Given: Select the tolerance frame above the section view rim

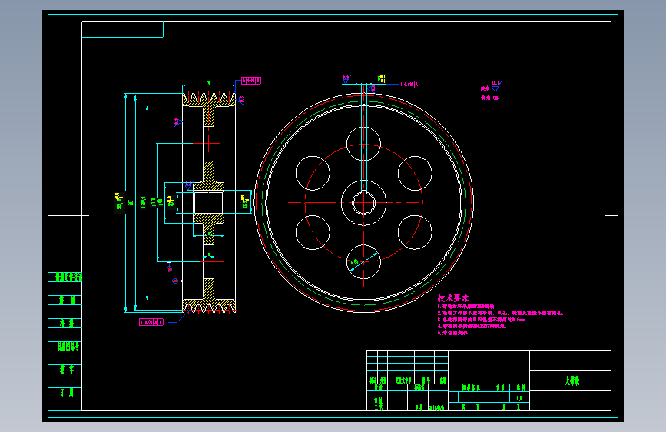Looking at the screenshot, I should click(x=251, y=81).
